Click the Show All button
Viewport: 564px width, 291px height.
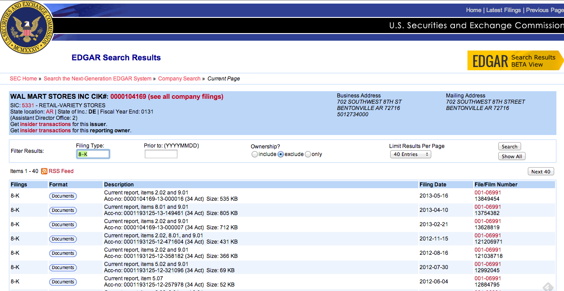[x=512, y=156]
